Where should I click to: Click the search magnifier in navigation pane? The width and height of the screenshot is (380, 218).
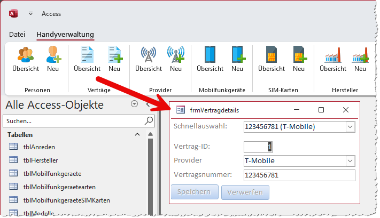[149, 120]
